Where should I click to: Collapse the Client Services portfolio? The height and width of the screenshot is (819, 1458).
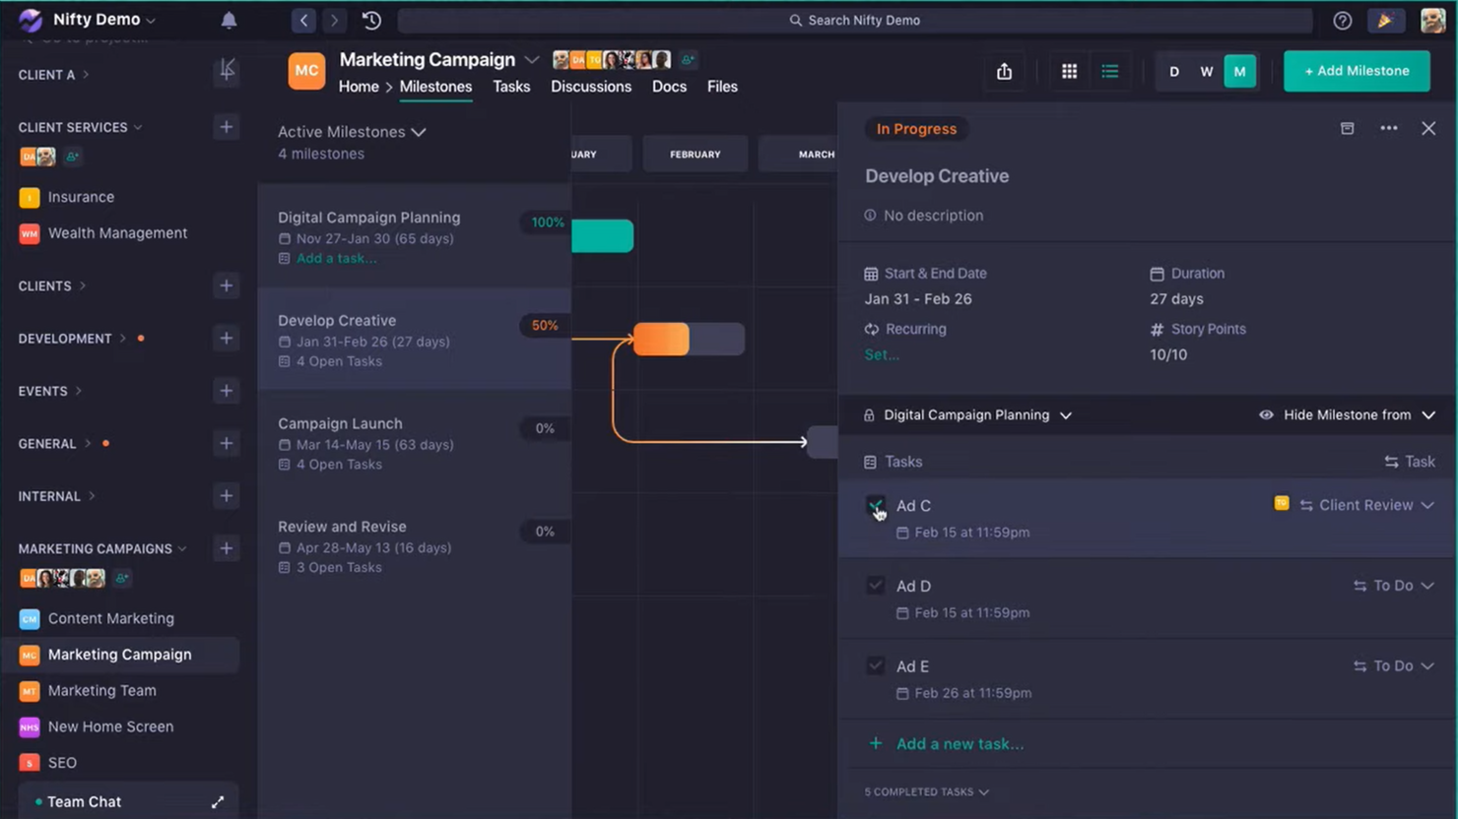point(80,127)
